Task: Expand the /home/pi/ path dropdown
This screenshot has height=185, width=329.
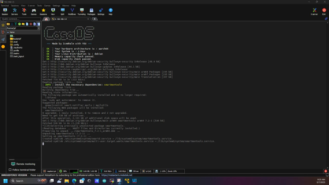Action: (x=39, y=28)
